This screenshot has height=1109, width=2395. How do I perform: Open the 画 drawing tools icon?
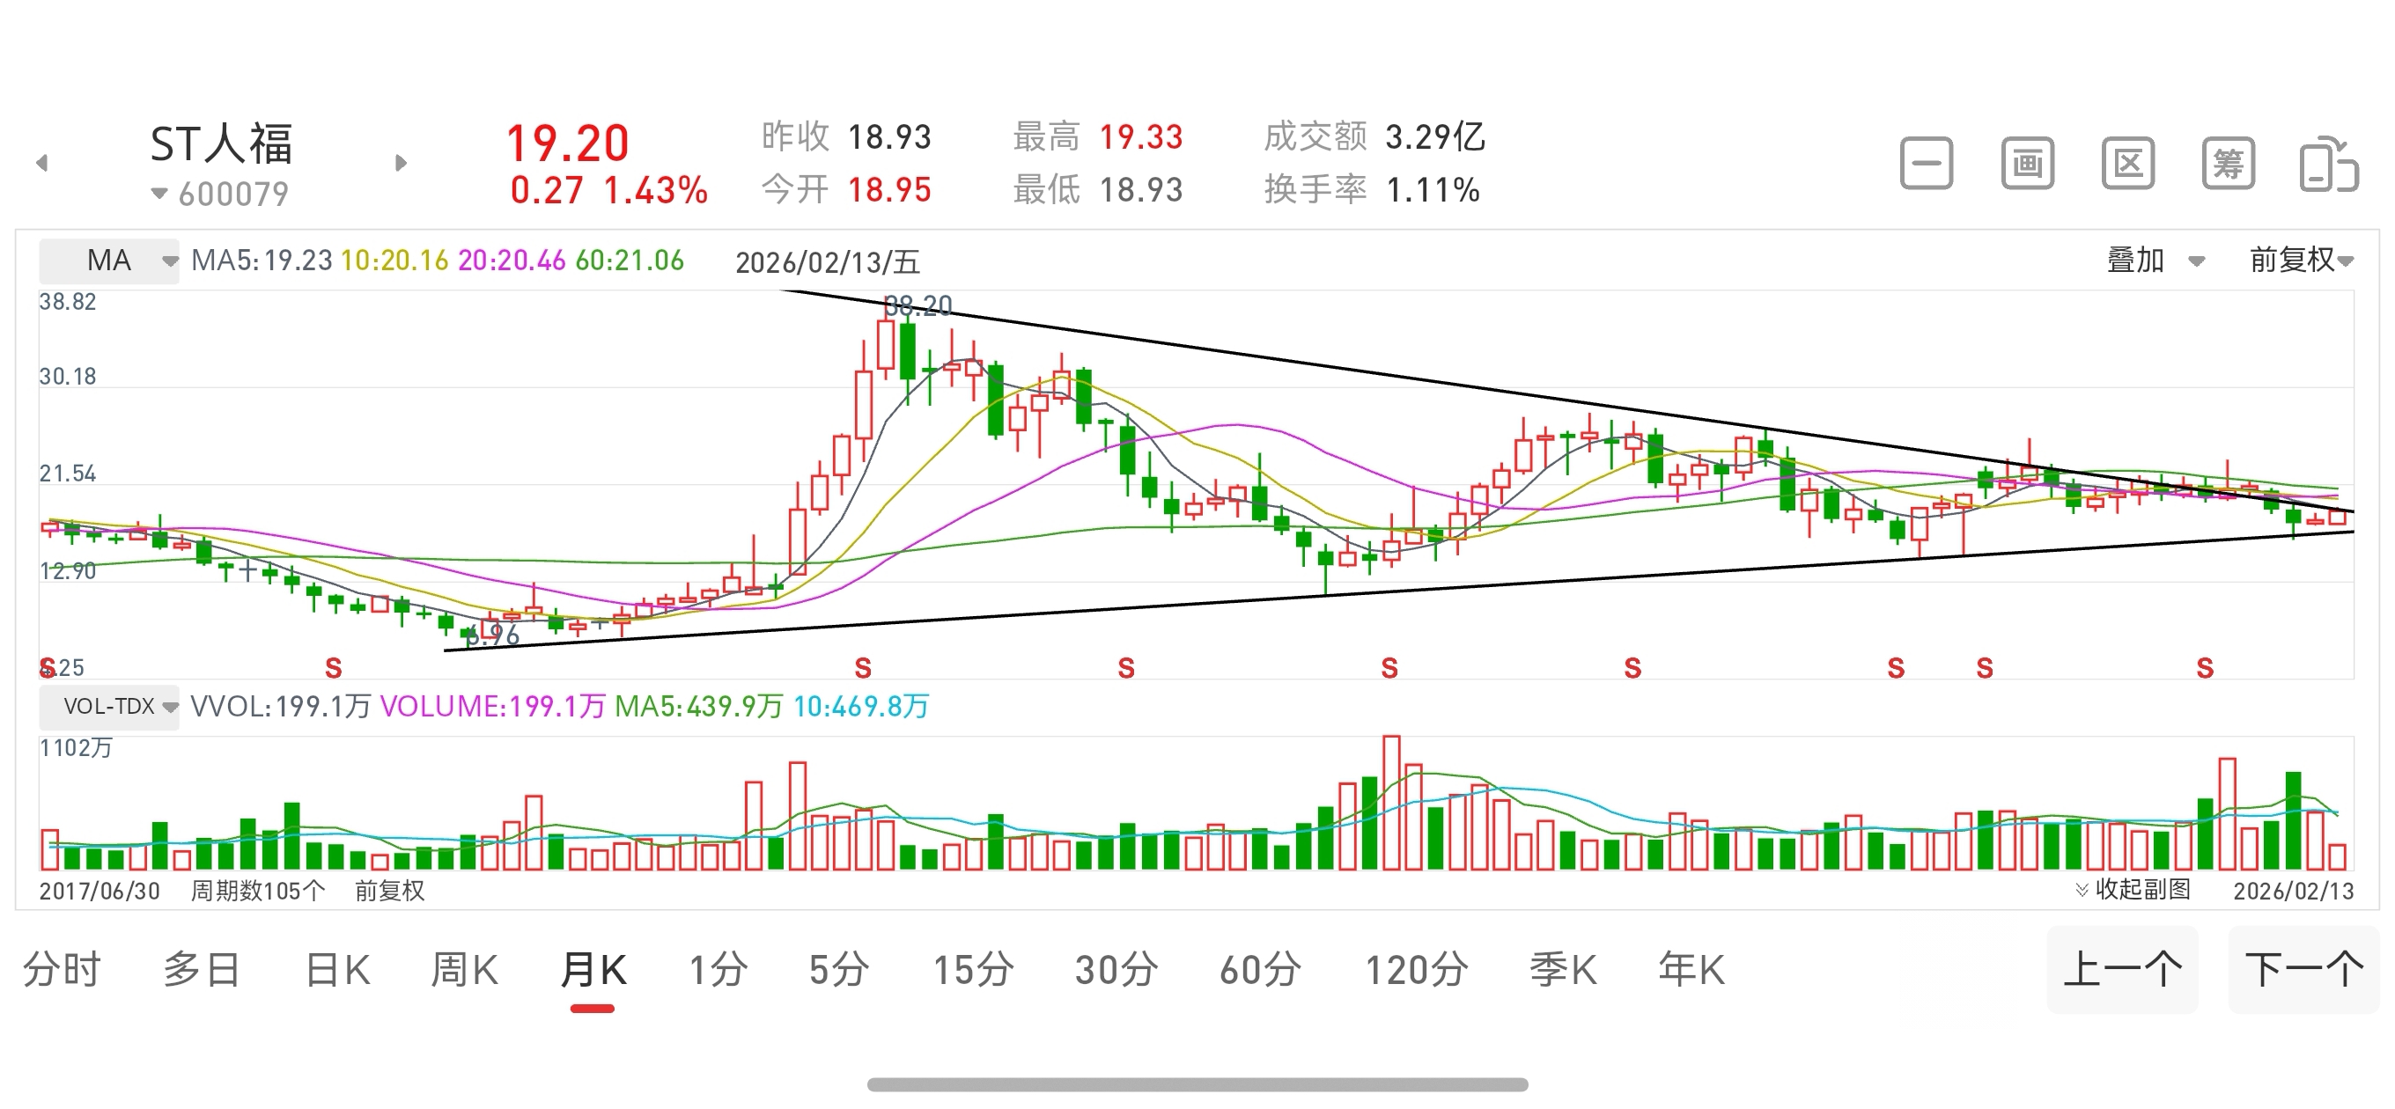pyautogui.click(x=2027, y=164)
